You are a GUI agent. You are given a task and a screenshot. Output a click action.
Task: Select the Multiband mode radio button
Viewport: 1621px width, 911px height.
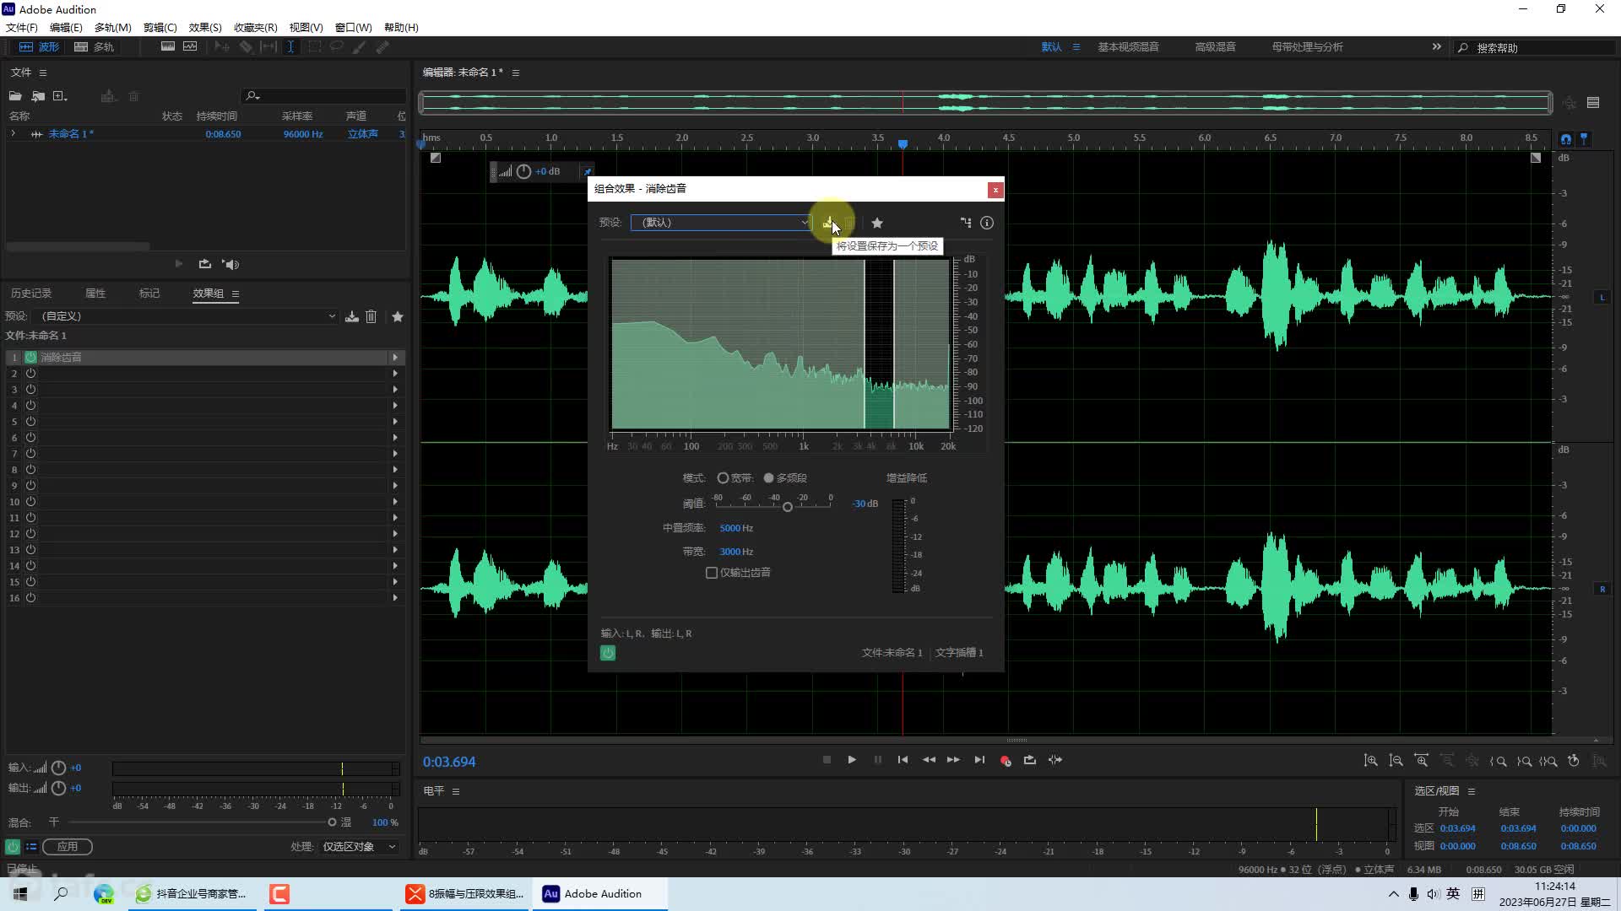point(768,478)
